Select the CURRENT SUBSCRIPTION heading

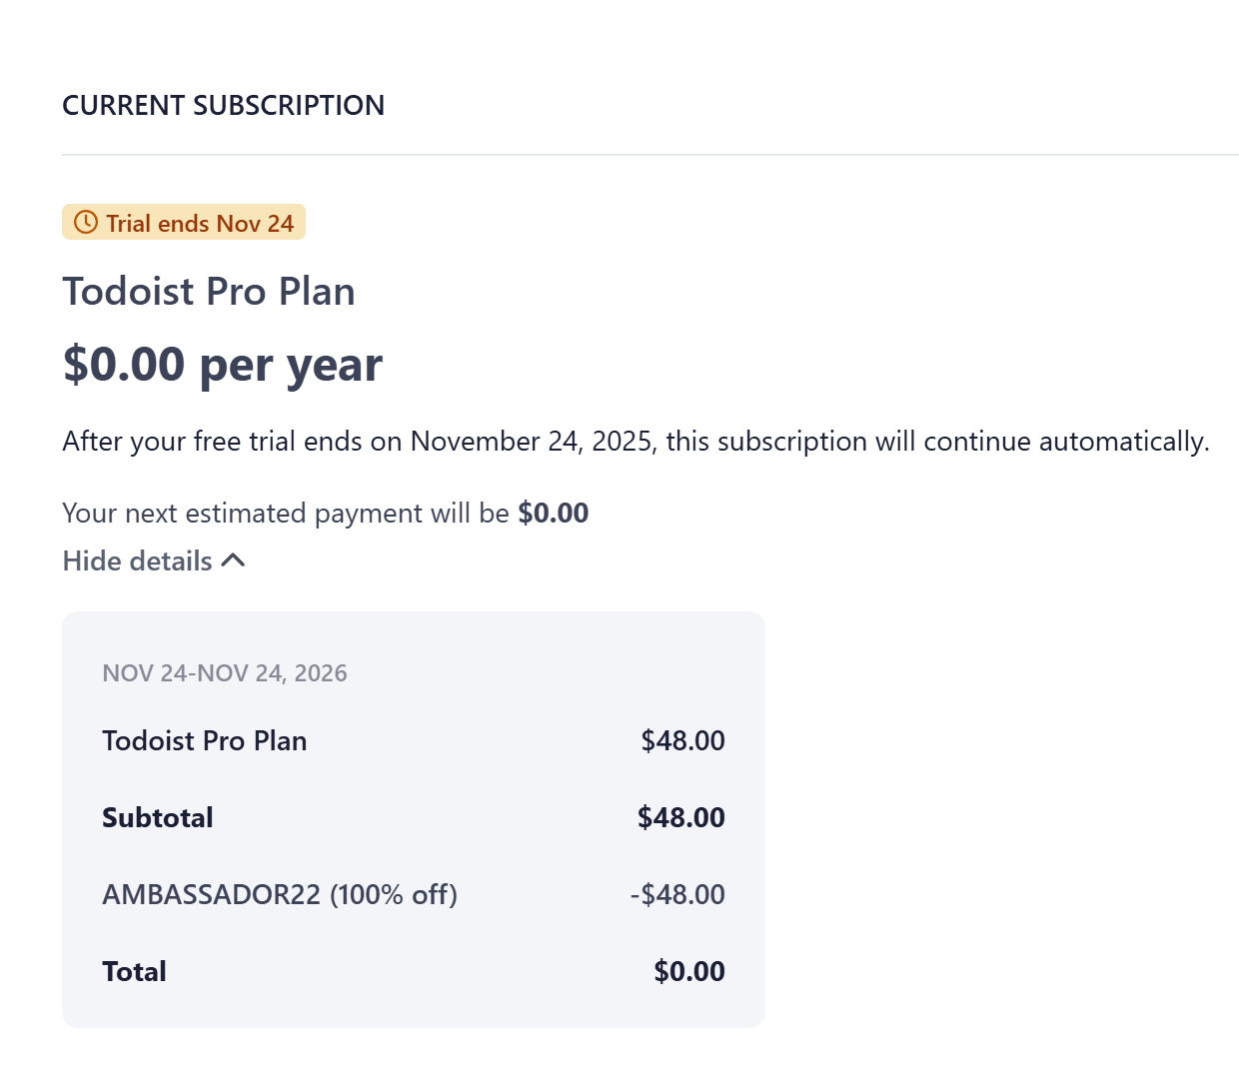pos(223,105)
